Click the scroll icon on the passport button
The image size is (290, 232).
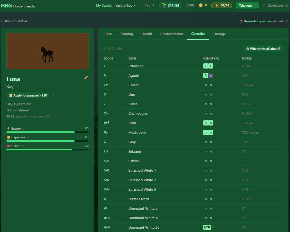tap(10, 95)
